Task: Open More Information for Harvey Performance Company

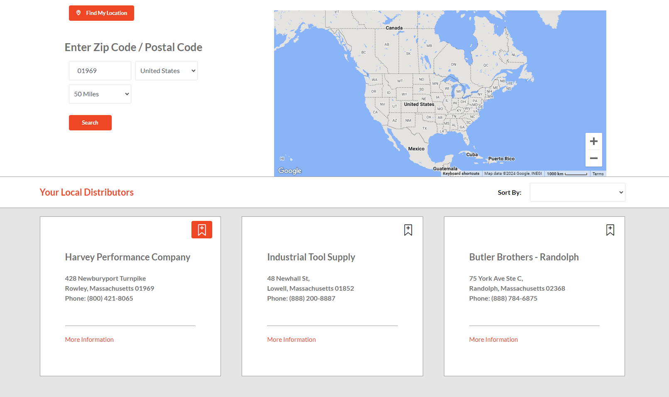Action: [x=89, y=340]
